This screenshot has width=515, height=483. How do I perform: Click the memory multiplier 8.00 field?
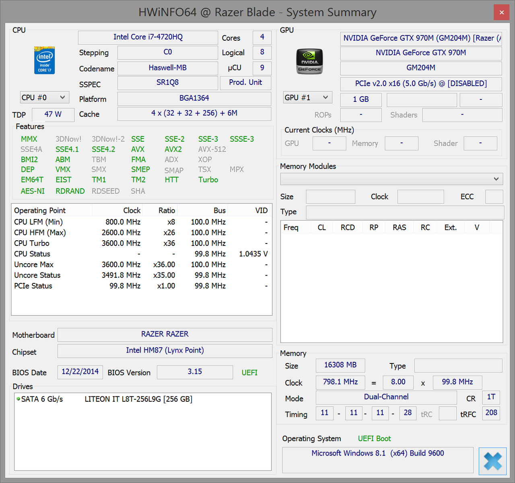point(398,382)
